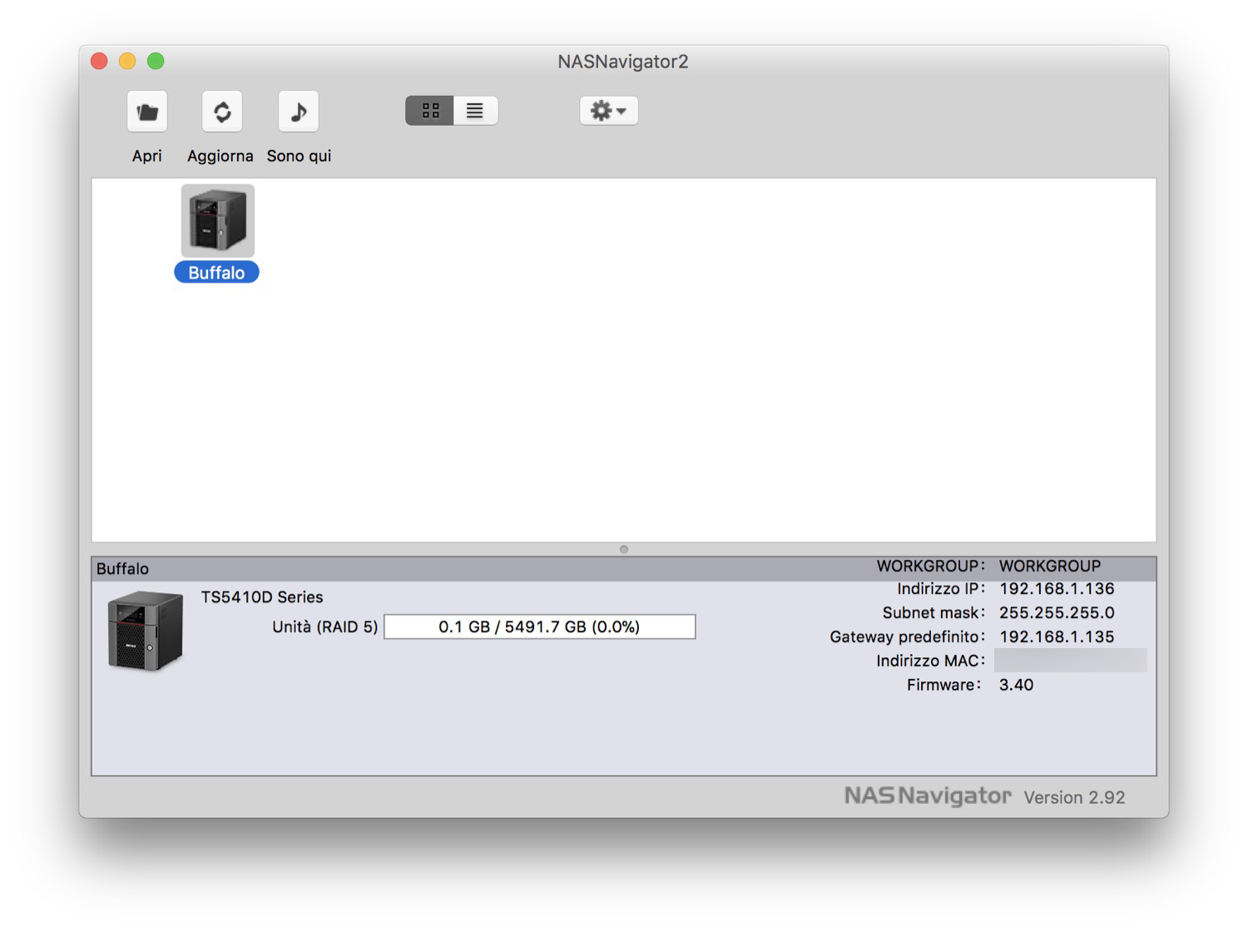Click the TS5410D Series model text
Image resolution: width=1248 pixels, height=931 pixels.
pos(262,597)
